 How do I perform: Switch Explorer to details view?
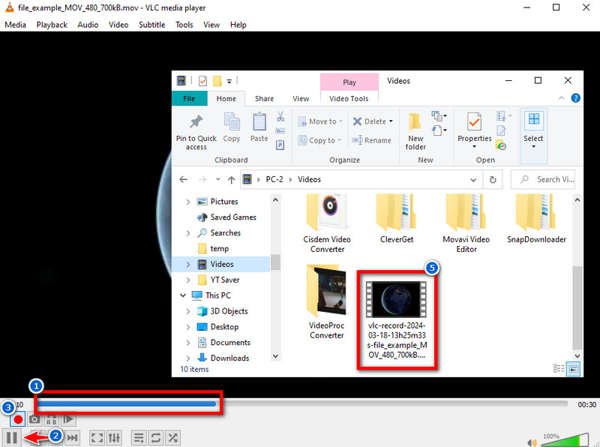559,368
